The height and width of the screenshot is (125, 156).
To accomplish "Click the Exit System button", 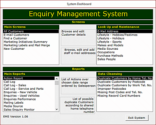I will pyautogui.click(x=137, y=118).
